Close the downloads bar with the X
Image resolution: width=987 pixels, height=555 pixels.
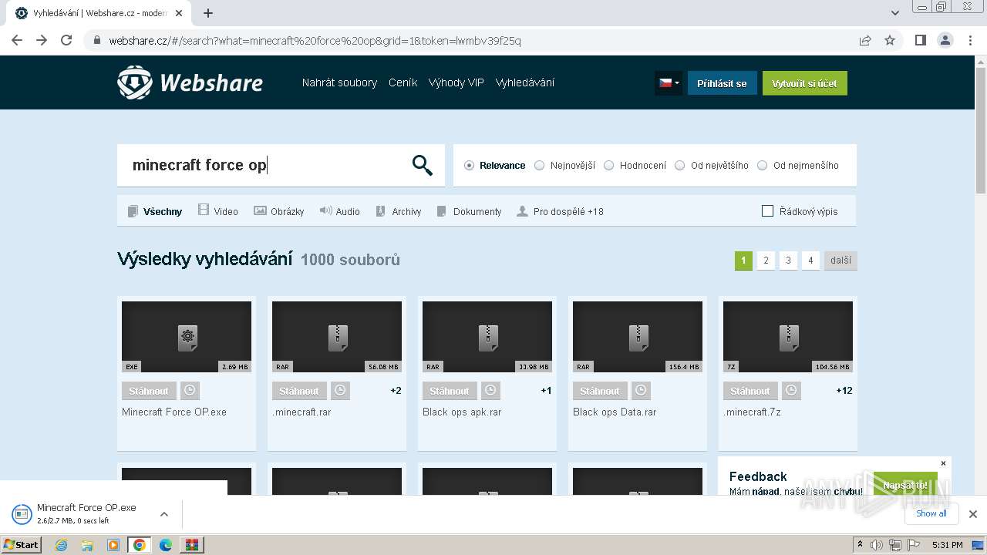click(x=973, y=514)
